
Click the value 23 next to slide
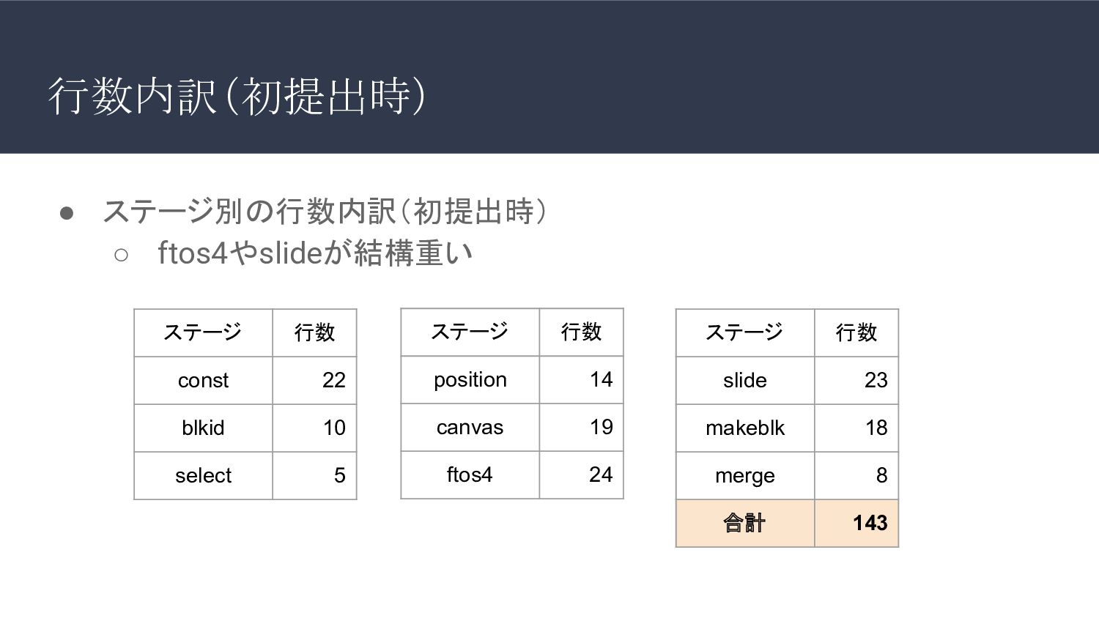pos(856,381)
